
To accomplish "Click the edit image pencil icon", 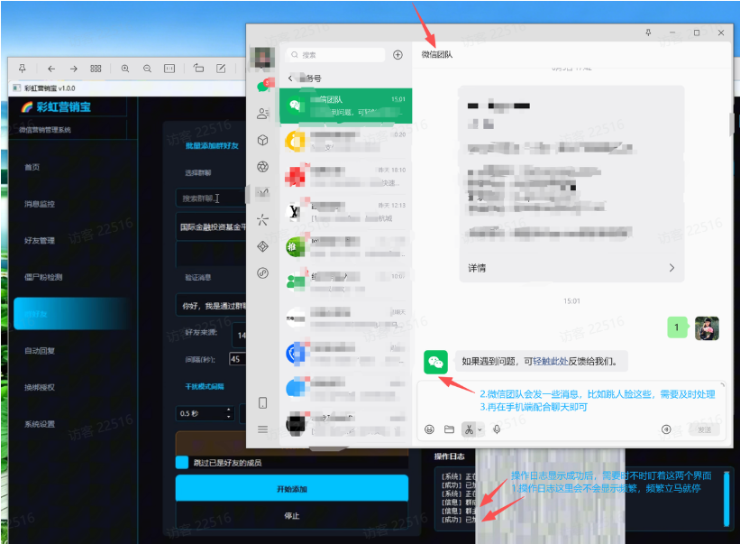I will [x=221, y=69].
